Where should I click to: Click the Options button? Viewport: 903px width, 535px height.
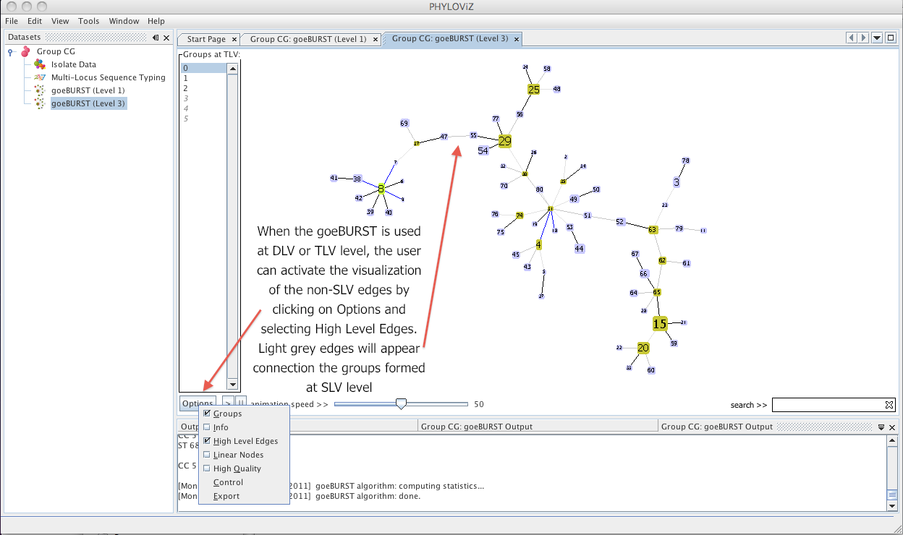click(198, 404)
